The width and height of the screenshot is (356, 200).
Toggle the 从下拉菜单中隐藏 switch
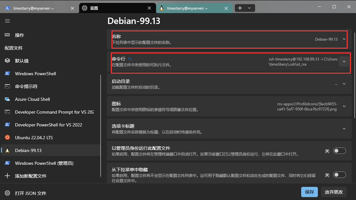(x=339, y=175)
